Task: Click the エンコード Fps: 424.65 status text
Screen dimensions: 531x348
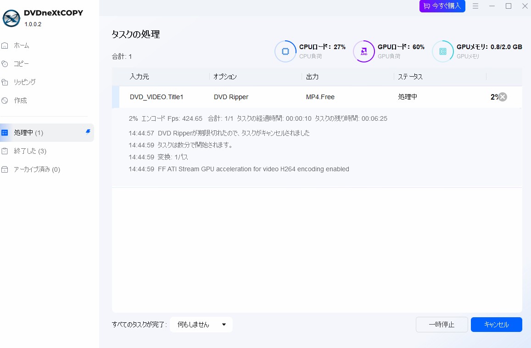Action: tap(172, 118)
